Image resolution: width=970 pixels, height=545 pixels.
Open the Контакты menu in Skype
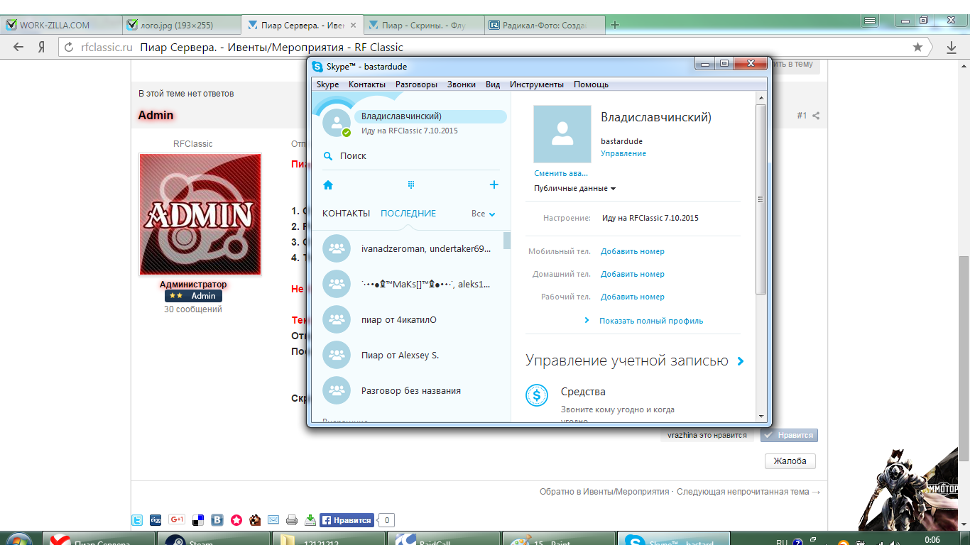pyautogui.click(x=367, y=84)
